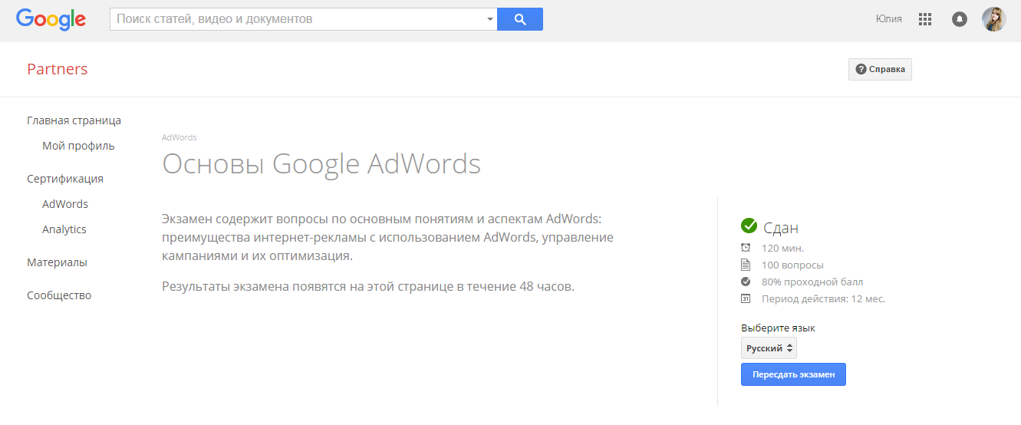Open the user profile avatar

[x=994, y=19]
